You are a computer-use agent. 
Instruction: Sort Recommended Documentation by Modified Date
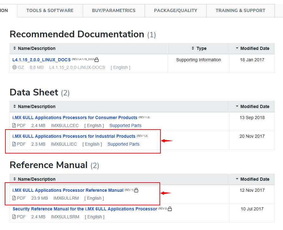[252, 48]
